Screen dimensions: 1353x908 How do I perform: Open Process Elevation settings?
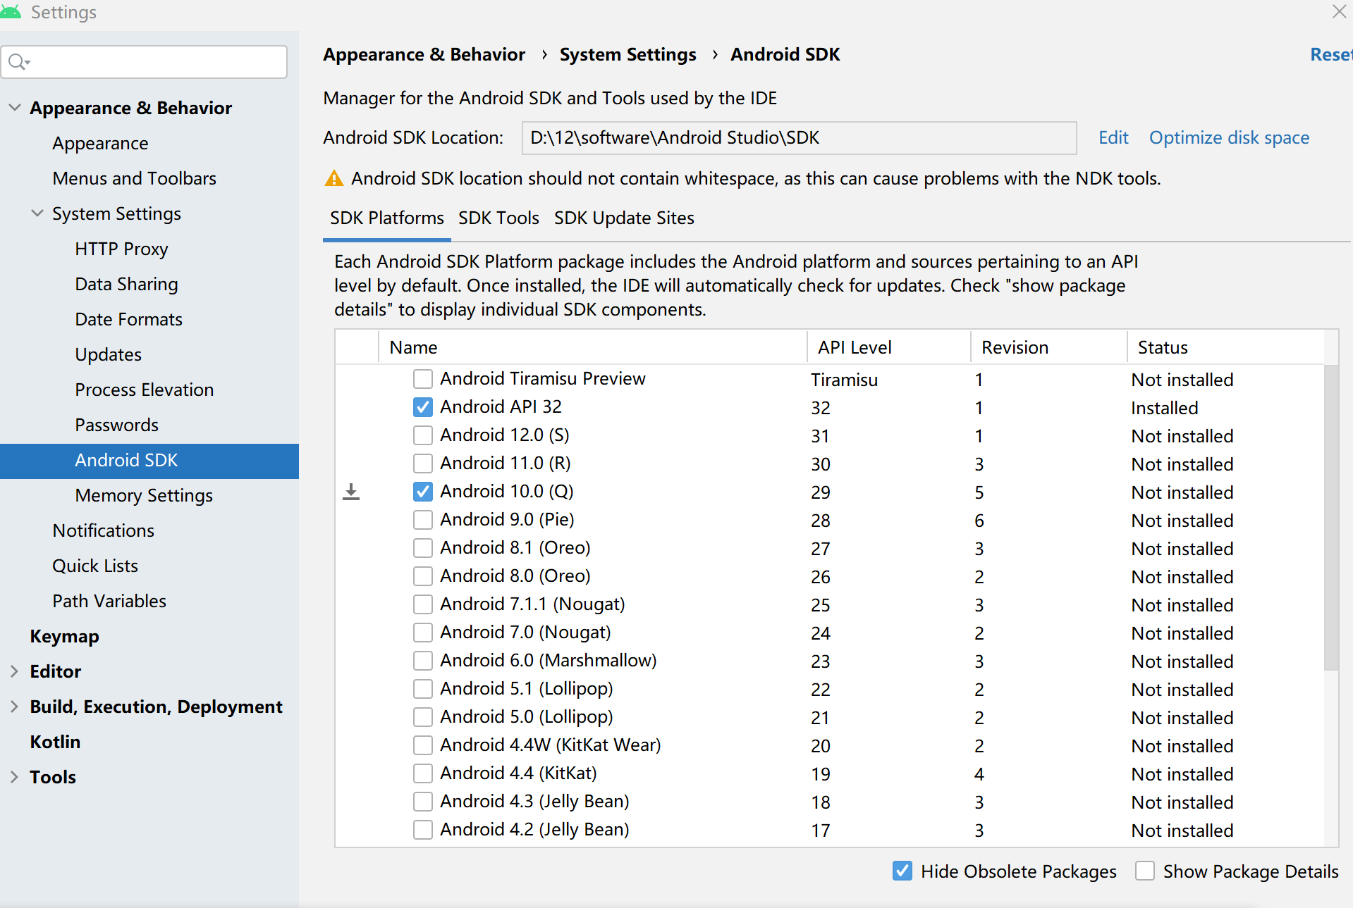(x=144, y=390)
